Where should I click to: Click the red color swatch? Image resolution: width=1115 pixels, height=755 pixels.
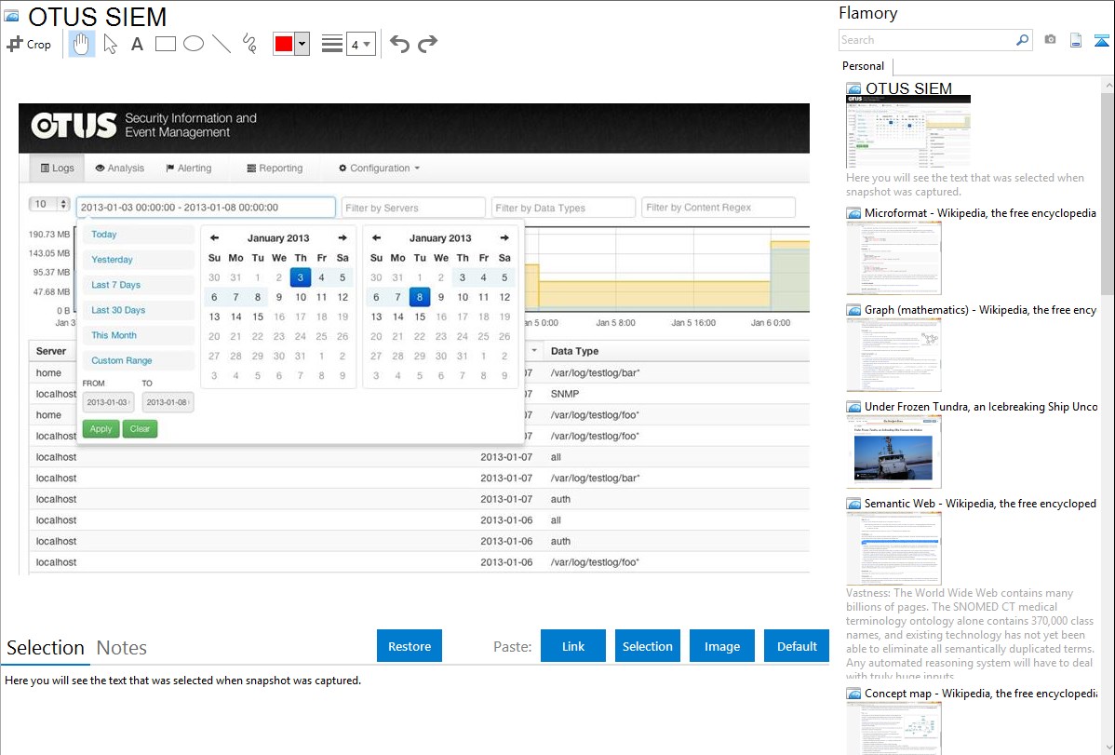(x=284, y=44)
